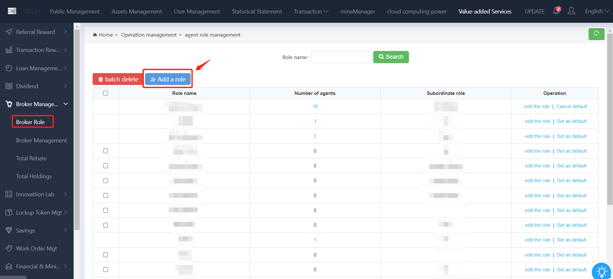Viewport: 613px width, 279px height.
Task: Click the Financial & Mining envelope icon
Action: [x=9, y=266]
